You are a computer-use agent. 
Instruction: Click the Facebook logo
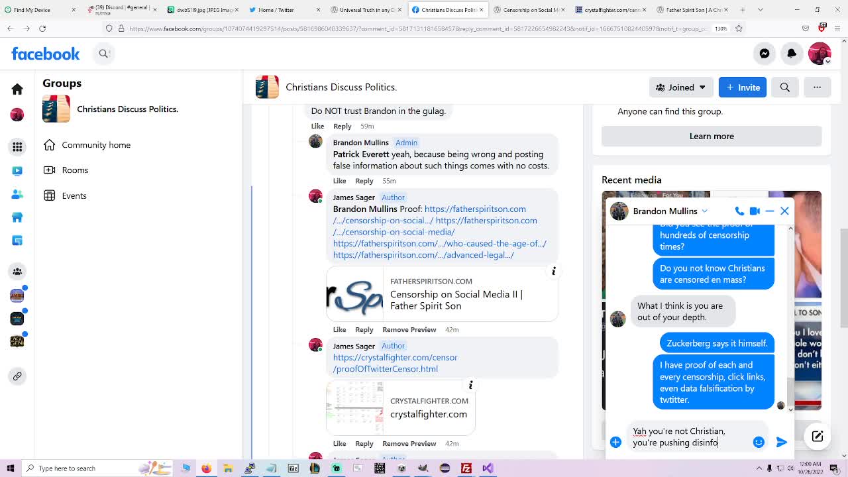click(x=46, y=54)
